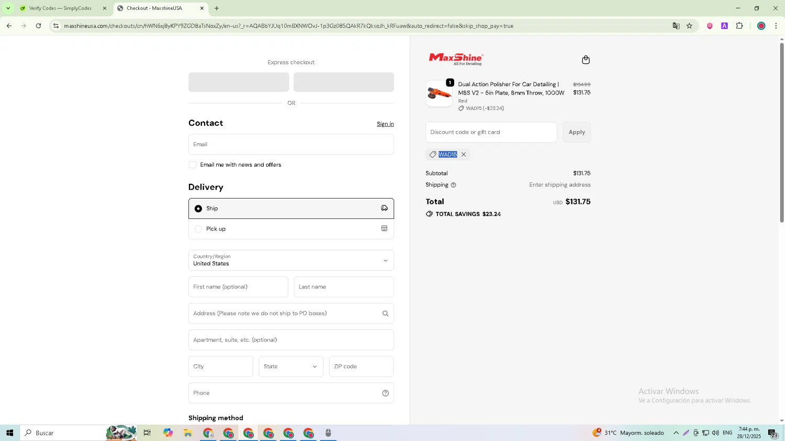Click the Address input field
Viewport: 785px width, 441px height.
pos(291,314)
